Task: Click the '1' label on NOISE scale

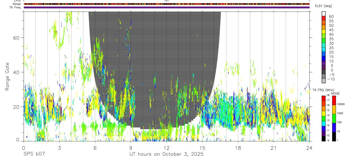Action: [x=338, y=140]
